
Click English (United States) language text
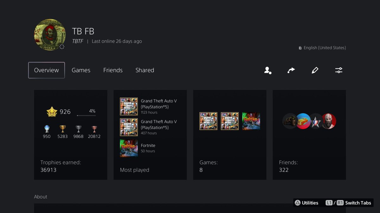(x=325, y=48)
